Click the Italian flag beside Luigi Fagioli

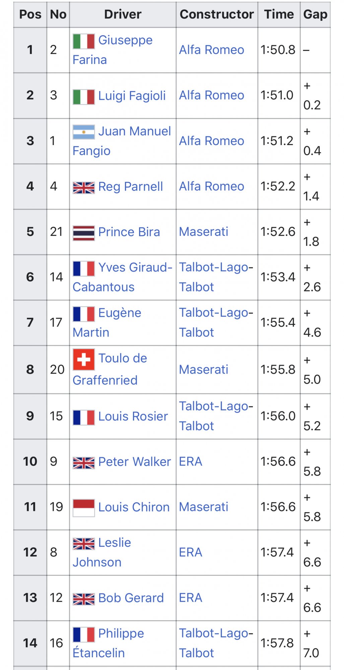[x=84, y=97]
